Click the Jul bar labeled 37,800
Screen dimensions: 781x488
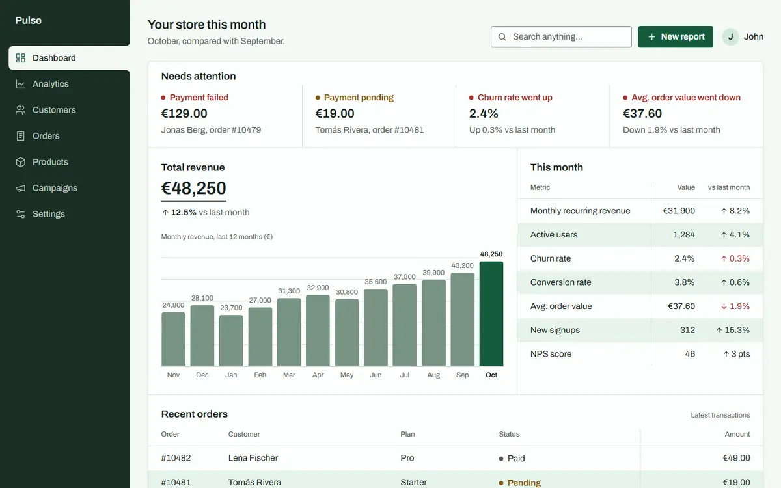[x=405, y=325]
